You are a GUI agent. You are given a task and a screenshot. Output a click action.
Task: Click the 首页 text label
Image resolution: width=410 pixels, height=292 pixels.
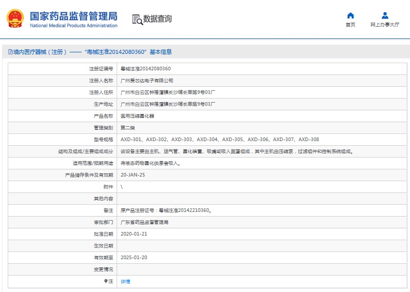[x=350, y=25]
